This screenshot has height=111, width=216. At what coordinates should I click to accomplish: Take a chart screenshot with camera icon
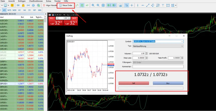(x=121, y=5)
